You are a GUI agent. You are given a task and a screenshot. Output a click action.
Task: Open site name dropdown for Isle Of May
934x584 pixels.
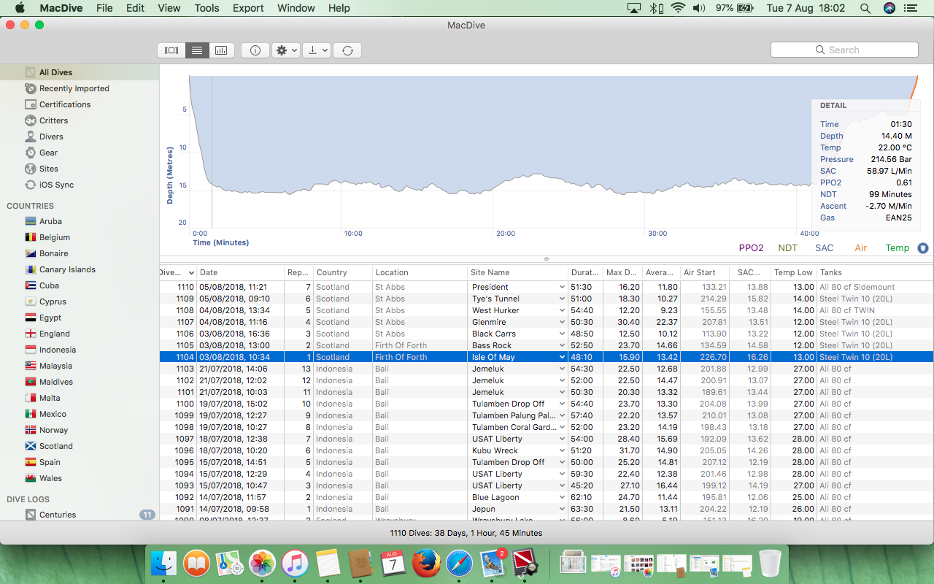[x=562, y=357]
